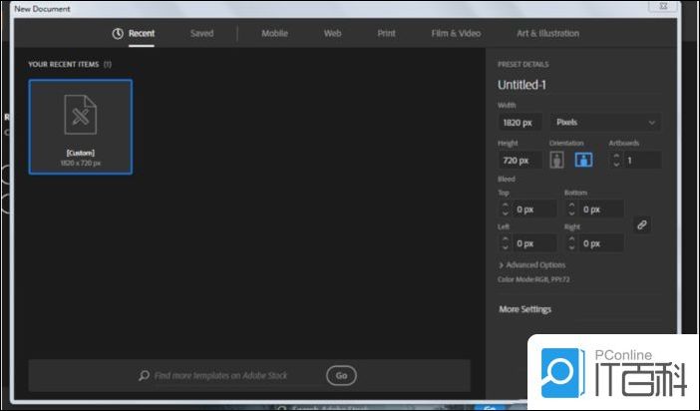The width and height of the screenshot is (700, 411).
Task: Click the Artboards count field
Action: (642, 160)
